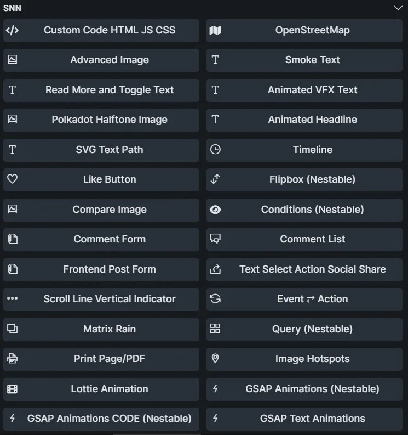The width and height of the screenshot is (408, 435).
Task: Insert the GSAP Text Animations element
Action: (x=312, y=419)
